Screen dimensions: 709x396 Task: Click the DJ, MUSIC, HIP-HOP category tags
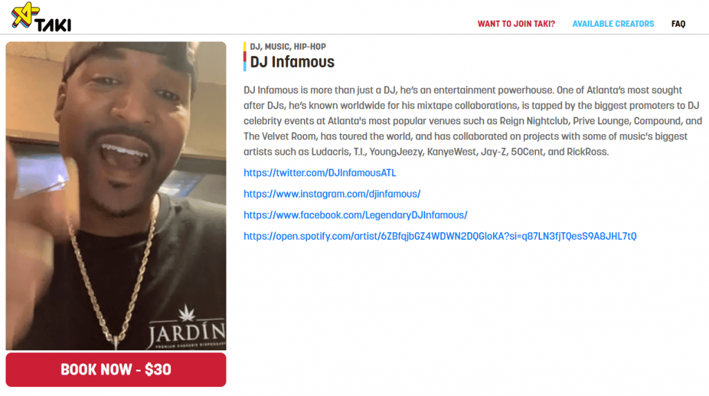pos(287,46)
